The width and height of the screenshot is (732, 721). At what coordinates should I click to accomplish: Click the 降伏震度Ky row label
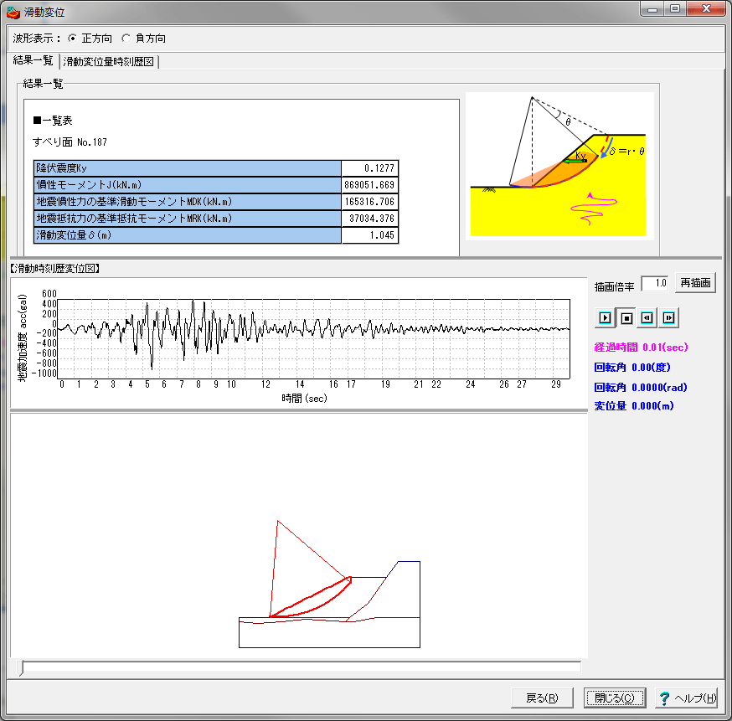click(x=188, y=168)
